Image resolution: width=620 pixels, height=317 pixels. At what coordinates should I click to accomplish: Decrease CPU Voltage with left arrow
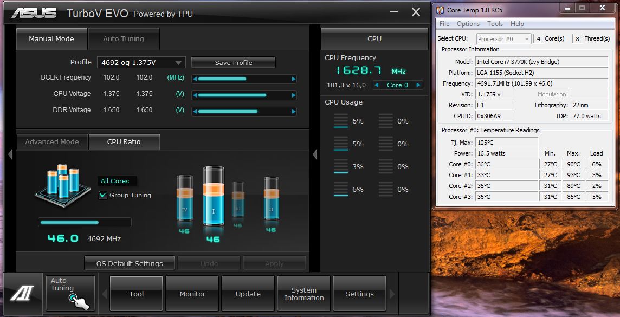(x=195, y=95)
